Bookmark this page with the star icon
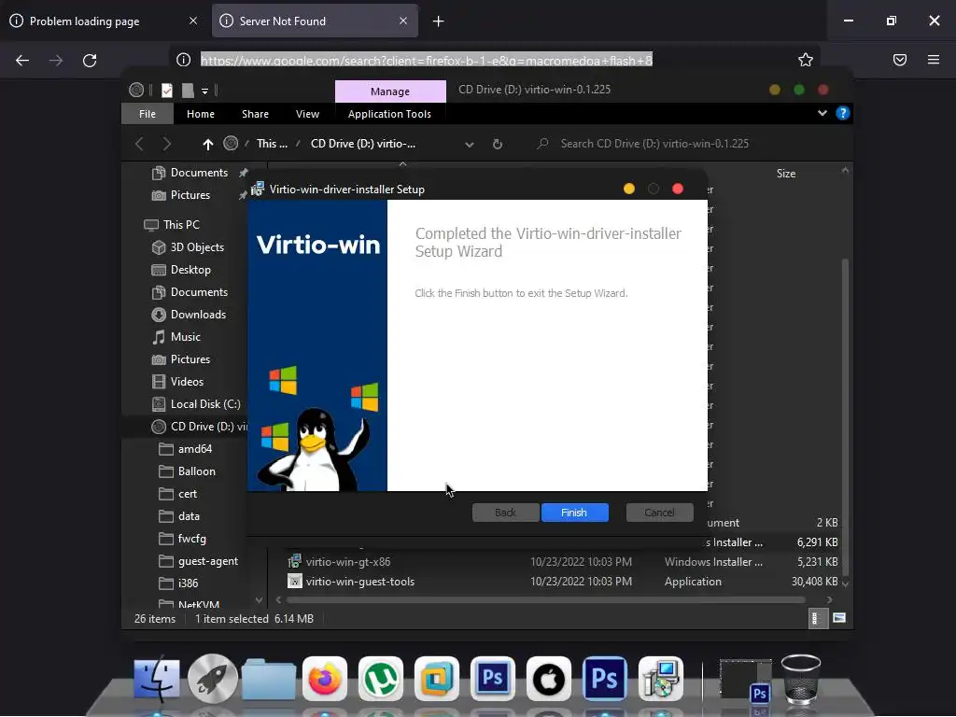This screenshot has height=717, width=956. tap(806, 60)
